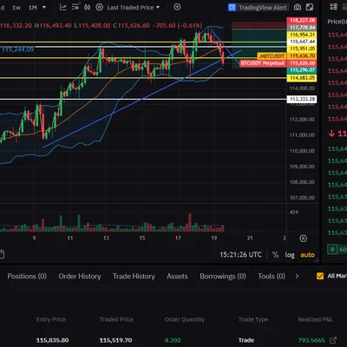Toggle auto scale mode
The height and width of the screenshot is (347, 347).
point(307,255)
